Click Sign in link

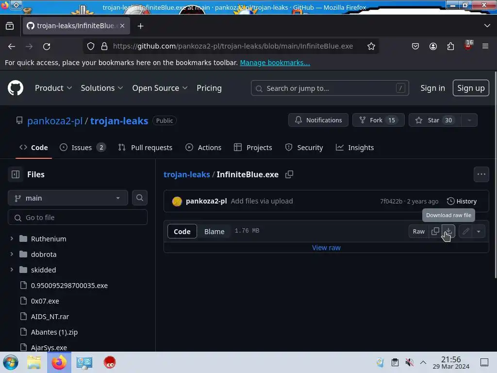tap(432, 88)
